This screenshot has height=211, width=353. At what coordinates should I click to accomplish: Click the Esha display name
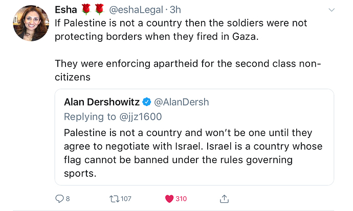(x=66, y=10)
